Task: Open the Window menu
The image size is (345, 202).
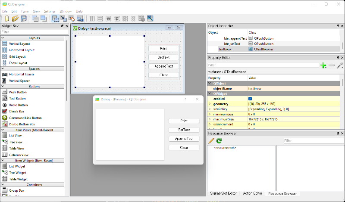Action: pos(66,11)
